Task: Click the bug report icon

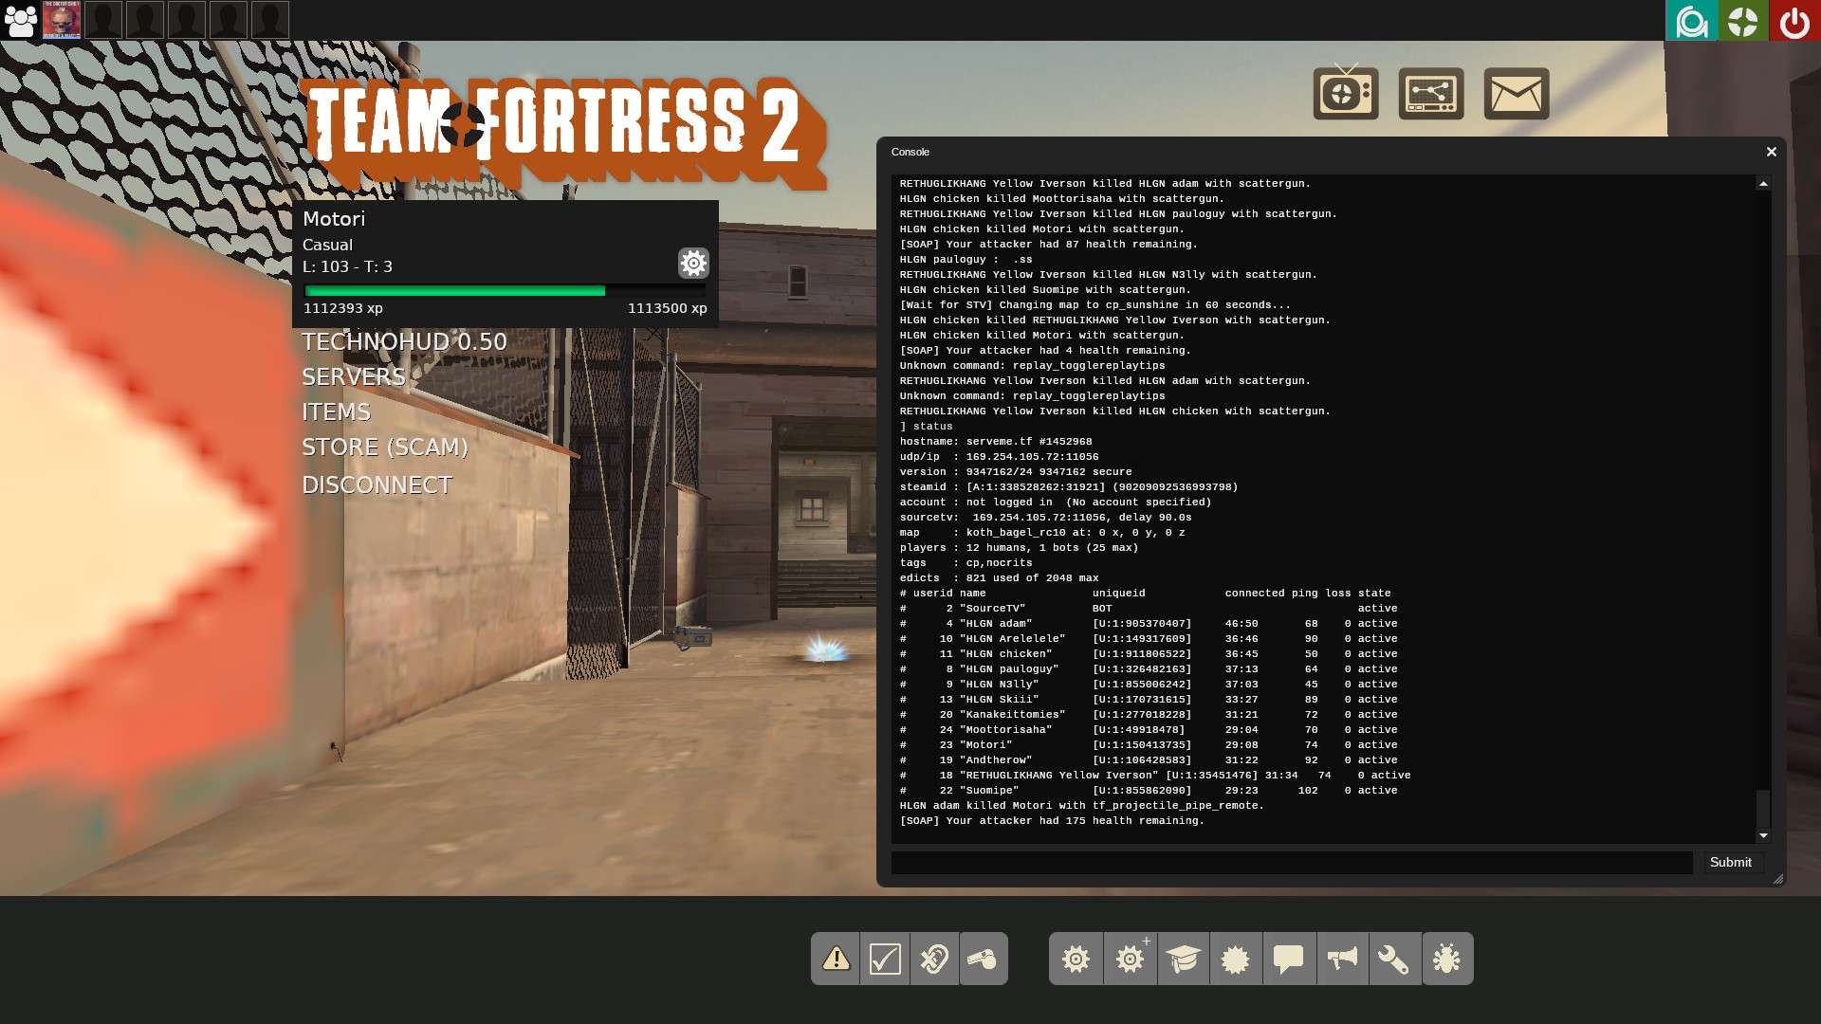Action: pos(1447,959)
